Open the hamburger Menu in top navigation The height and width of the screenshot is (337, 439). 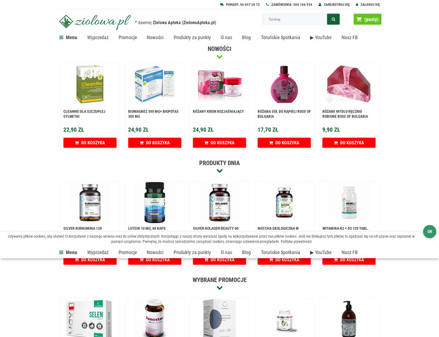[68, 38]
